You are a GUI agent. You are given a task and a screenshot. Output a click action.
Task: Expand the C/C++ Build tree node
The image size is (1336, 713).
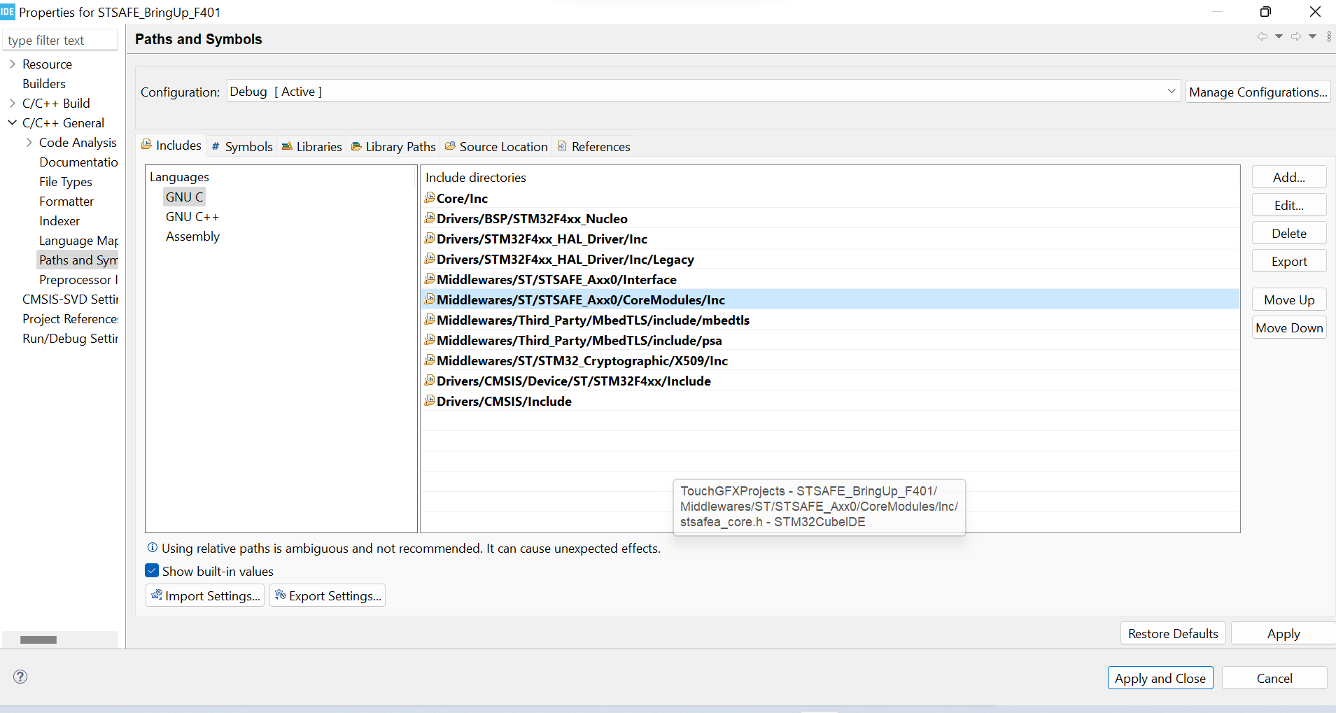point(12,103)
